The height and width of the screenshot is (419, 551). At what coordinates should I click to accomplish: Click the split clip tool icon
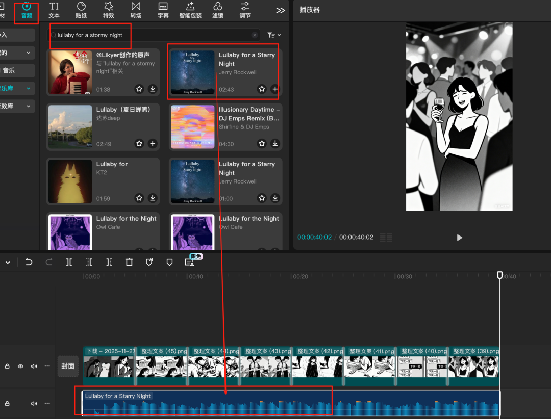(69, 262)
